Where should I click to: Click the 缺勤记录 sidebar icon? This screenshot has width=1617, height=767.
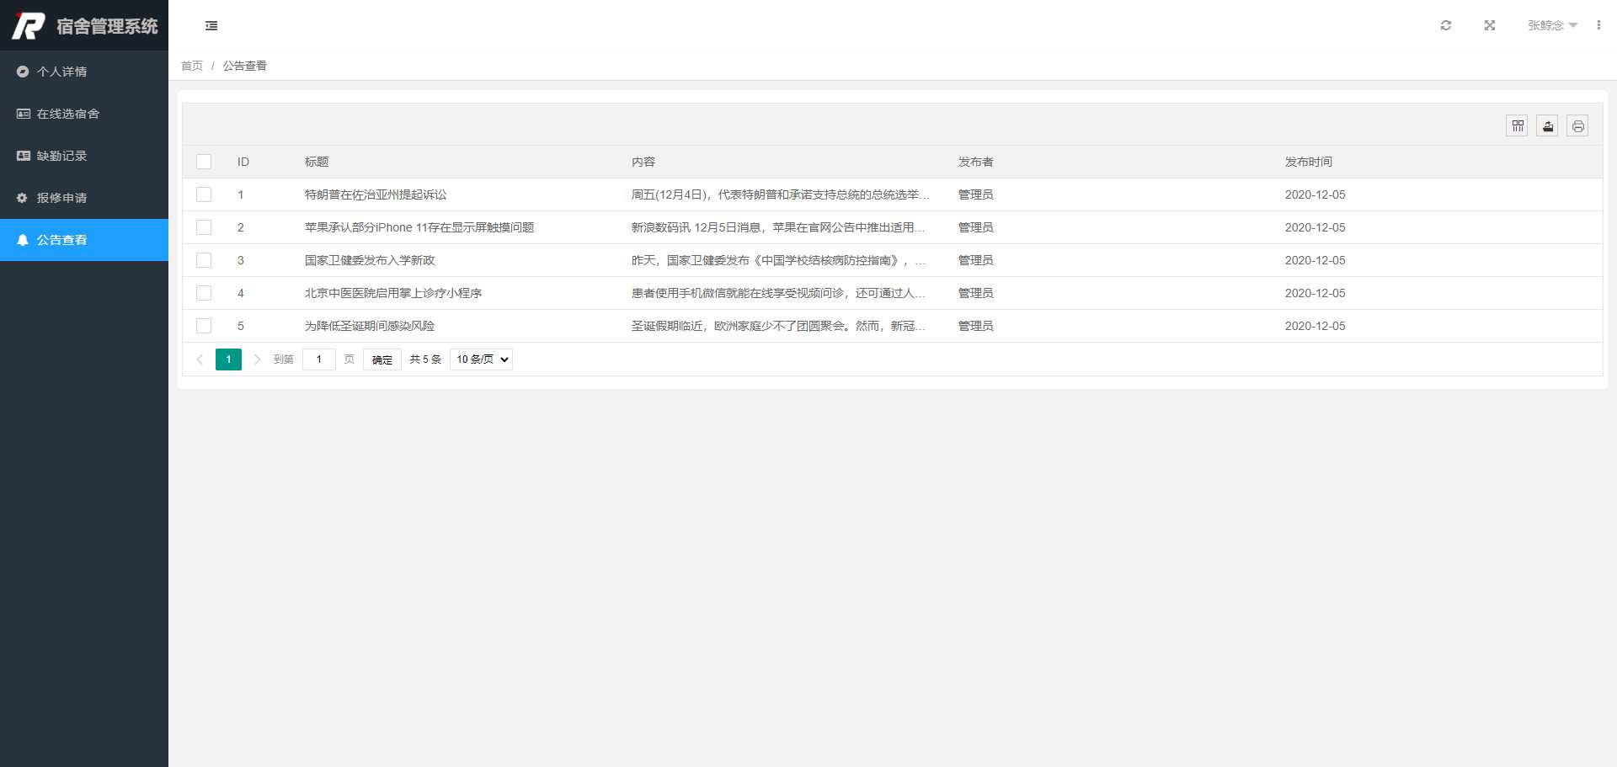tap(24, 156)
